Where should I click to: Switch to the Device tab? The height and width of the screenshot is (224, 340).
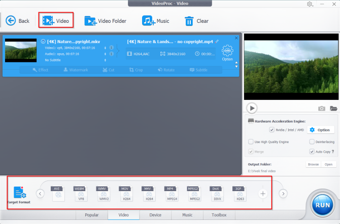pos(155,215)
